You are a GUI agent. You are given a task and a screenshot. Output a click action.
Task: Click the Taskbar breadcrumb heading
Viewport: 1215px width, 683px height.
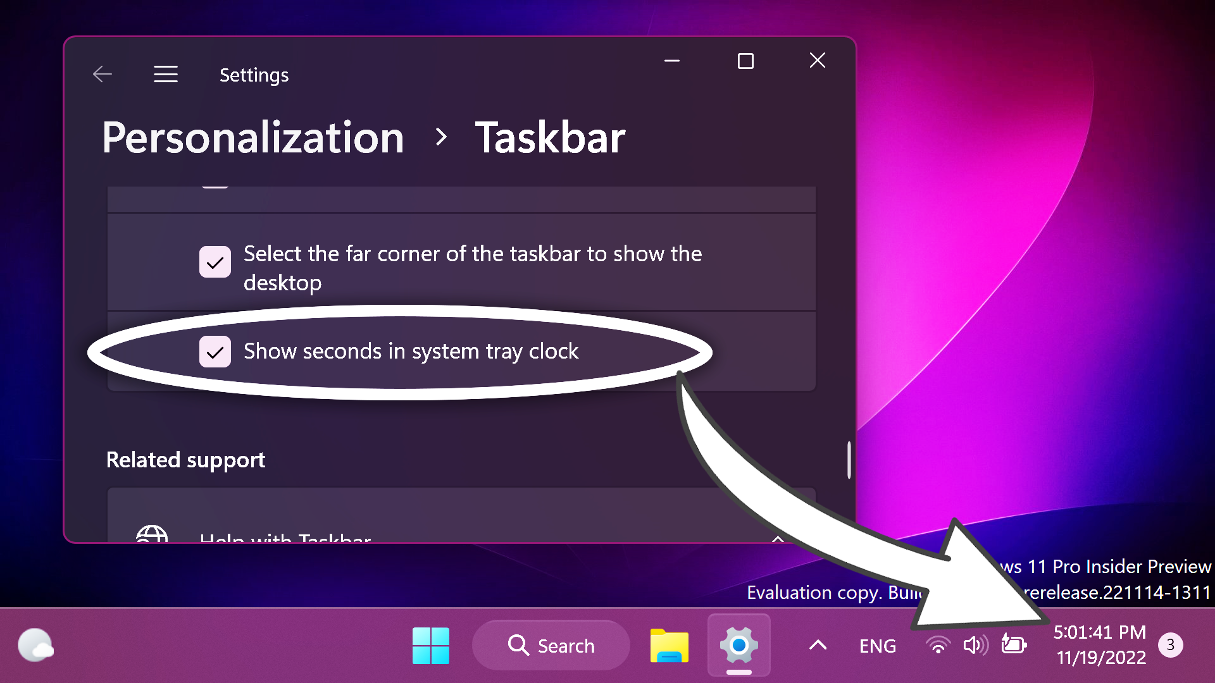pyautogui.click(x=550, y=137)
